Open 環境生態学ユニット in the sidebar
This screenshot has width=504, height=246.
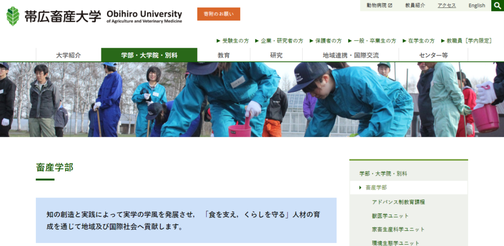tap(396, 243)
